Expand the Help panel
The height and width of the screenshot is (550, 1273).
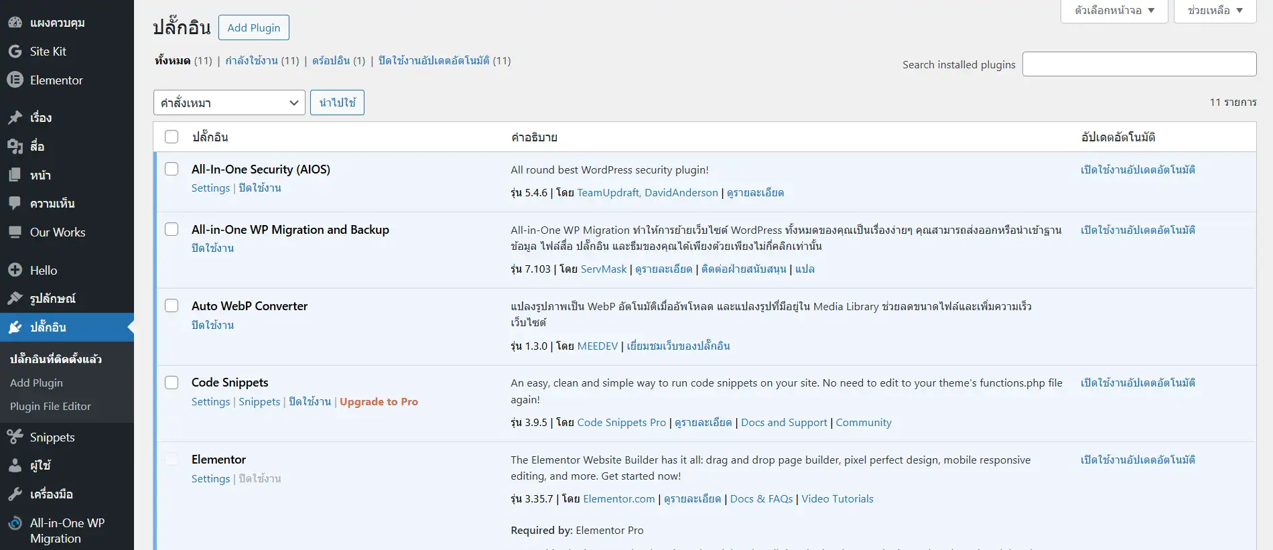pyautogui.click(x=1215, y=11)
